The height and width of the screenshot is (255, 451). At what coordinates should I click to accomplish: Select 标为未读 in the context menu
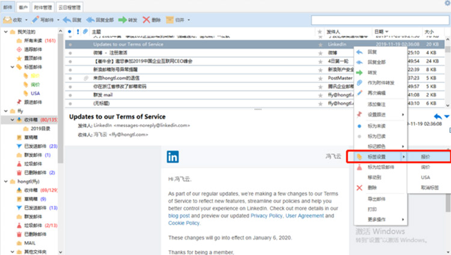[x=376, y=126]
